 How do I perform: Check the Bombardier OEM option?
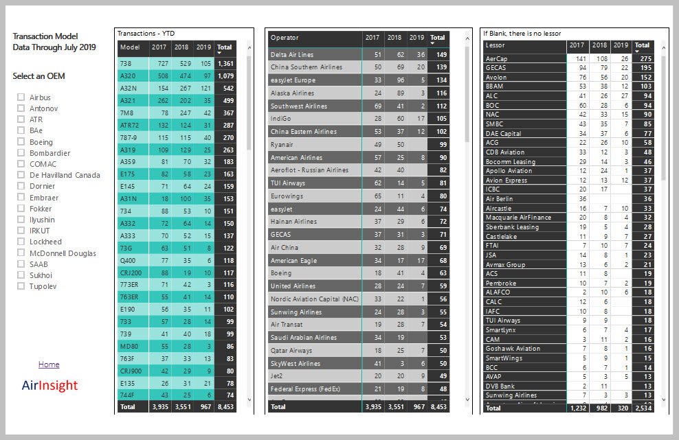pyautogui.click(x=21, y=153)
